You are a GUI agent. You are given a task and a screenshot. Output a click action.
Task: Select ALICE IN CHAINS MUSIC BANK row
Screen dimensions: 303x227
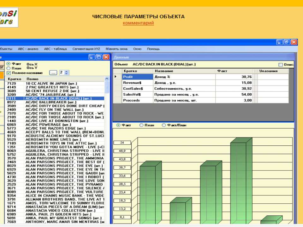(x=55, y=195)
